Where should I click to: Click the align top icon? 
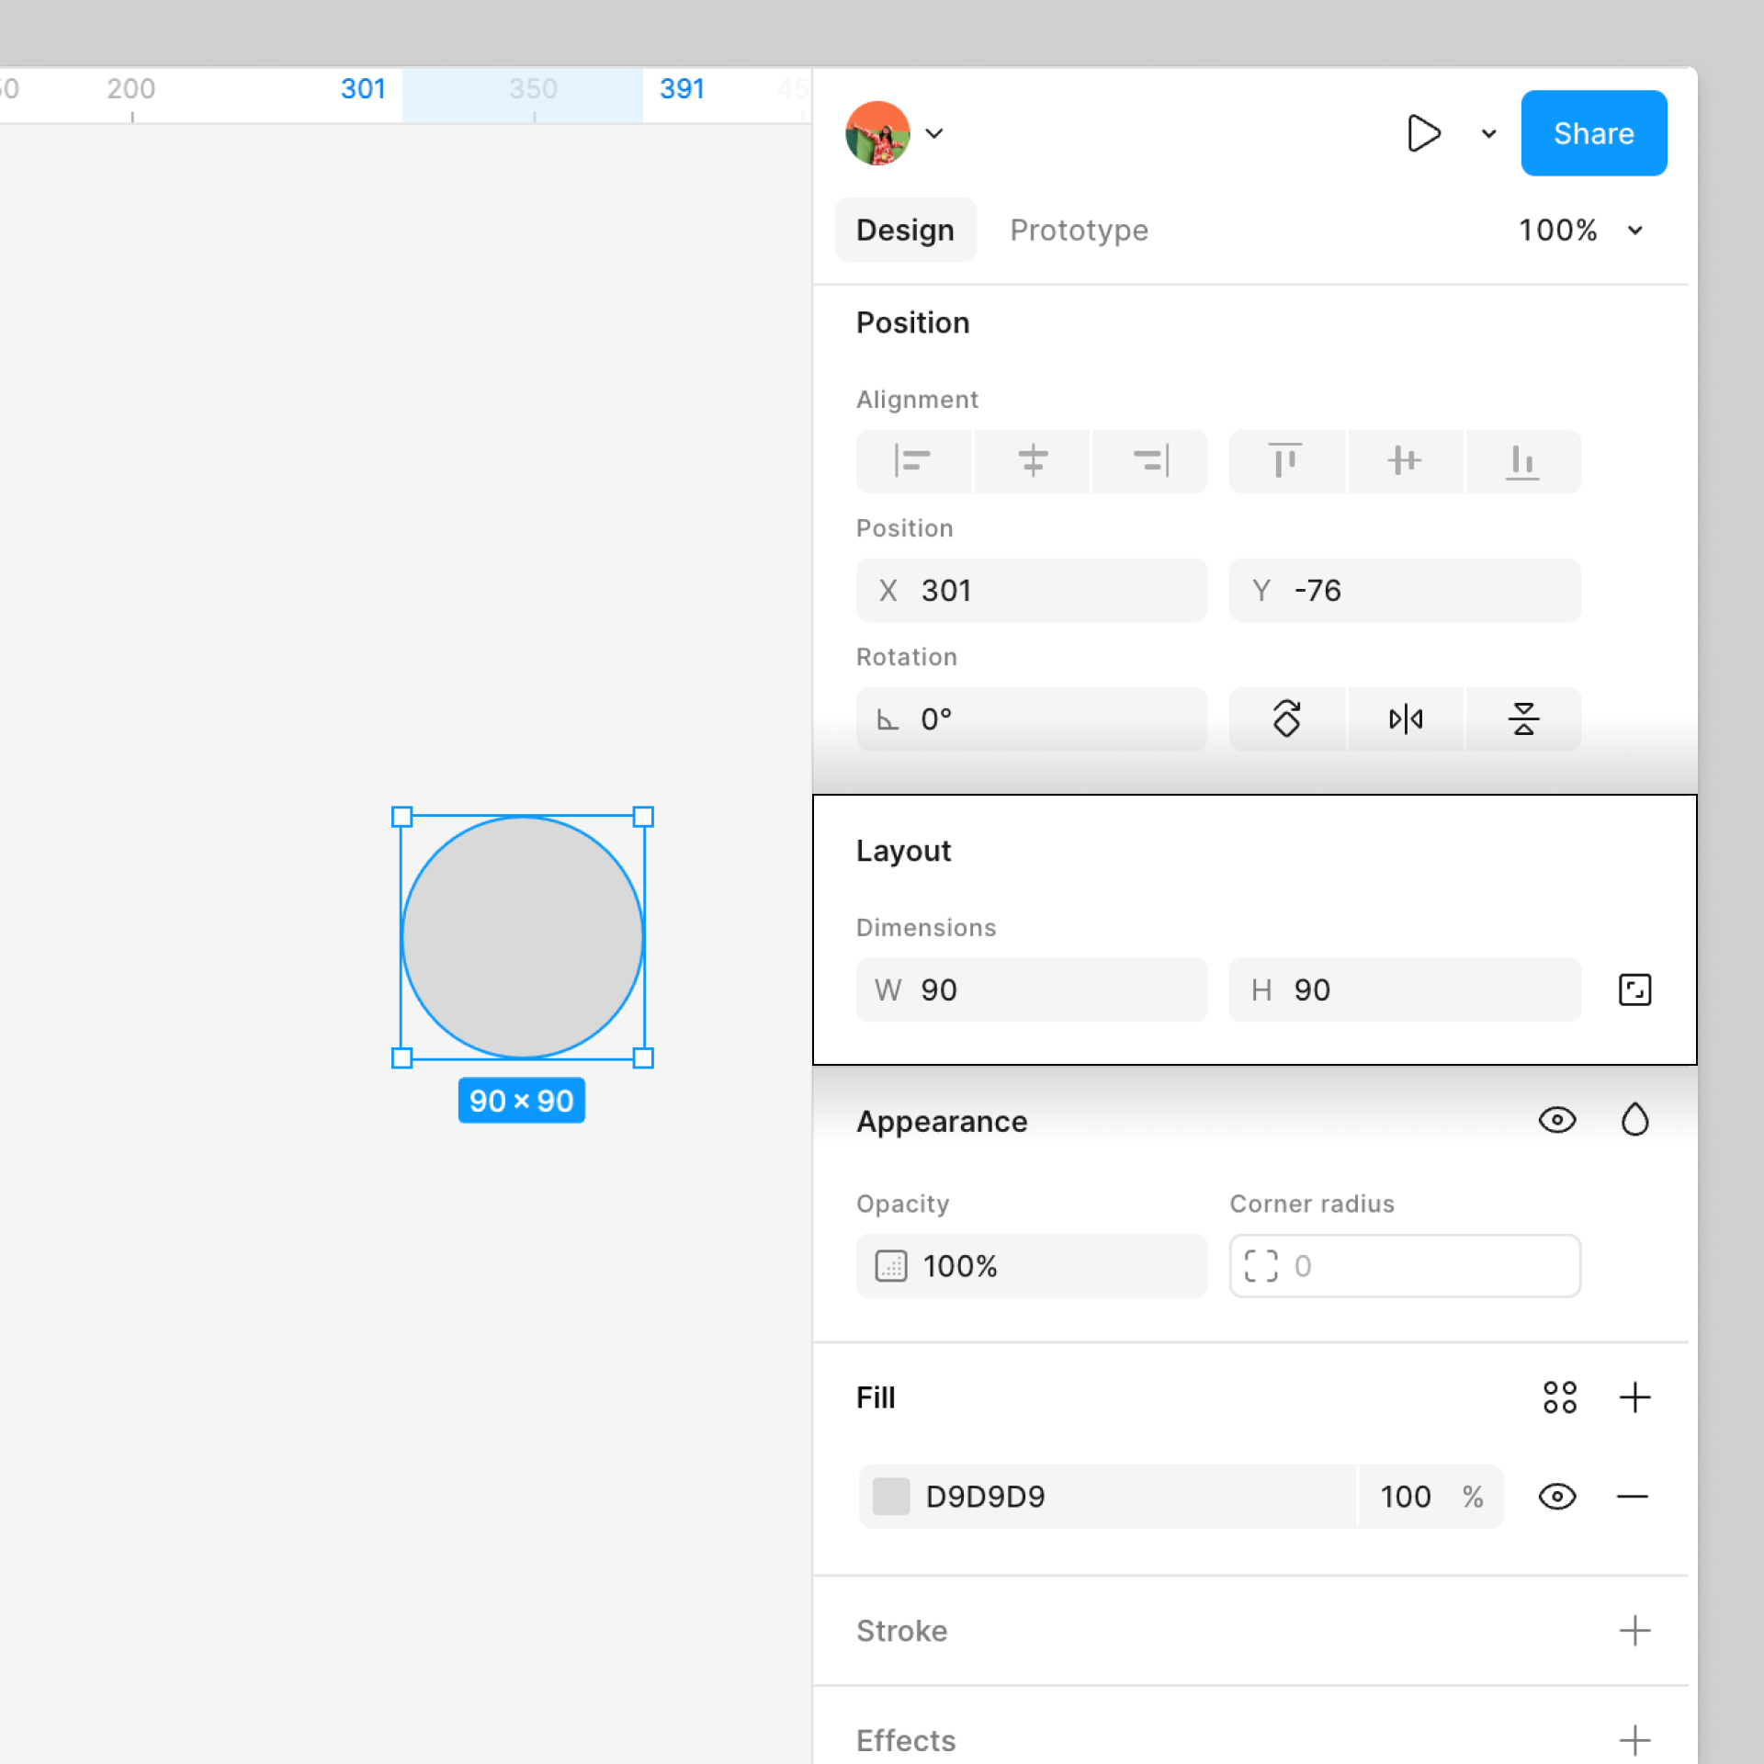(1285, 460)
